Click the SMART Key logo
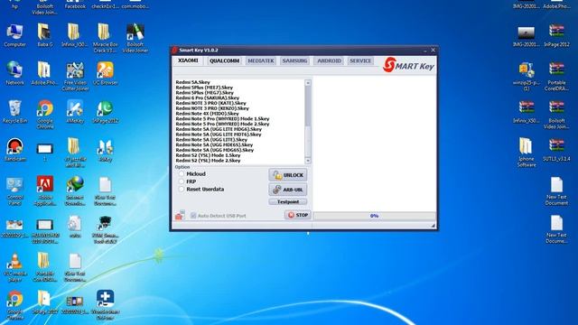This screenshot has height=325, width=578. 408,65
